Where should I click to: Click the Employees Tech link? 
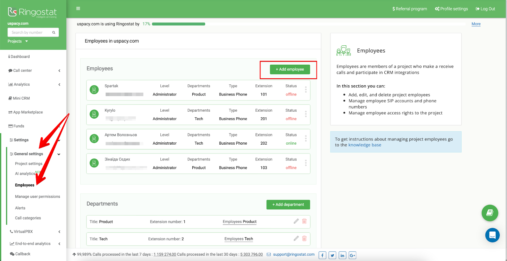[x=239, y=239]
